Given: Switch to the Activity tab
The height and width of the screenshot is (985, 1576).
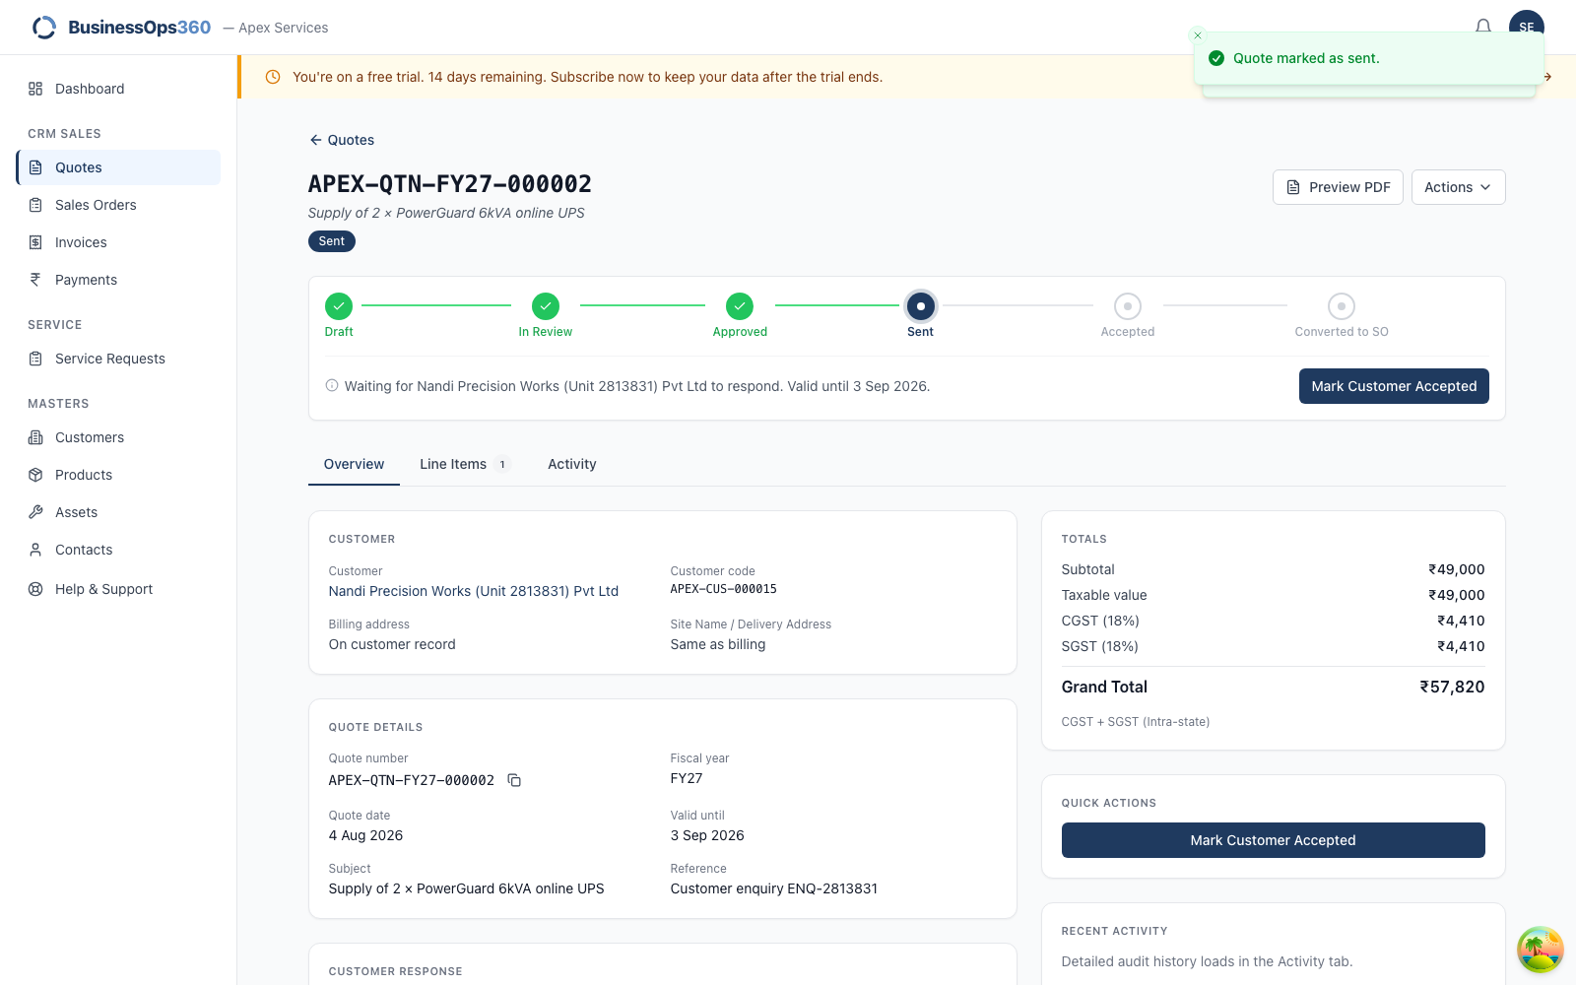Looking at the screenshot, I should coord(572,464).
